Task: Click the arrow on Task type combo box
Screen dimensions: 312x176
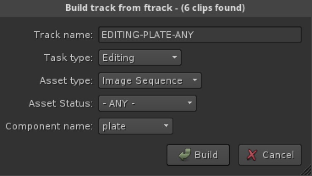Action: (x=175, y=58)
